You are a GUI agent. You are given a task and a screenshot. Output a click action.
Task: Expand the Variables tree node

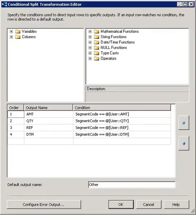pos(11,32)
